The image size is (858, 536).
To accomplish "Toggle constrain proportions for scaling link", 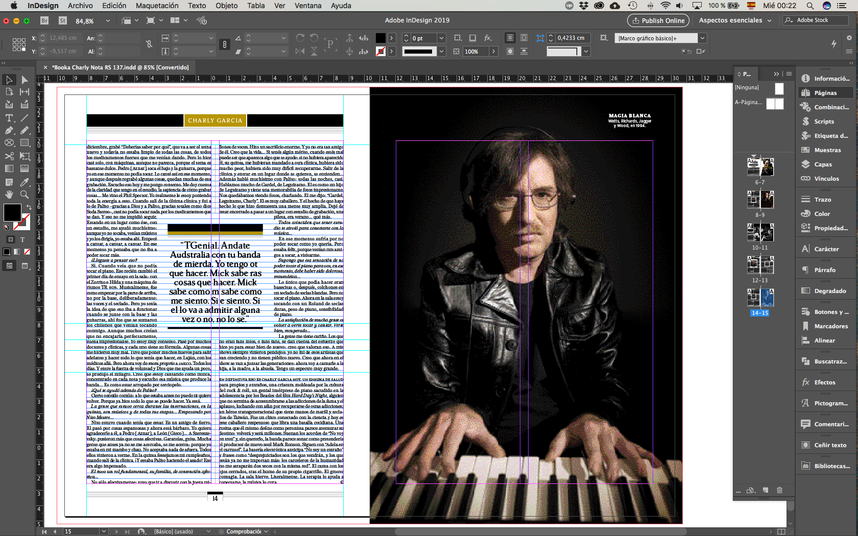I will click(x=225, y=44).
